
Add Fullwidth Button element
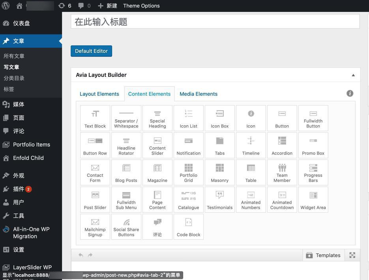(x=313, y=118)
